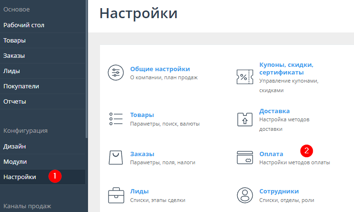Click the sidebar vertical scrollbar
Image resolution: width=354 pixels, height=212 pixels.
pos(87,67)
